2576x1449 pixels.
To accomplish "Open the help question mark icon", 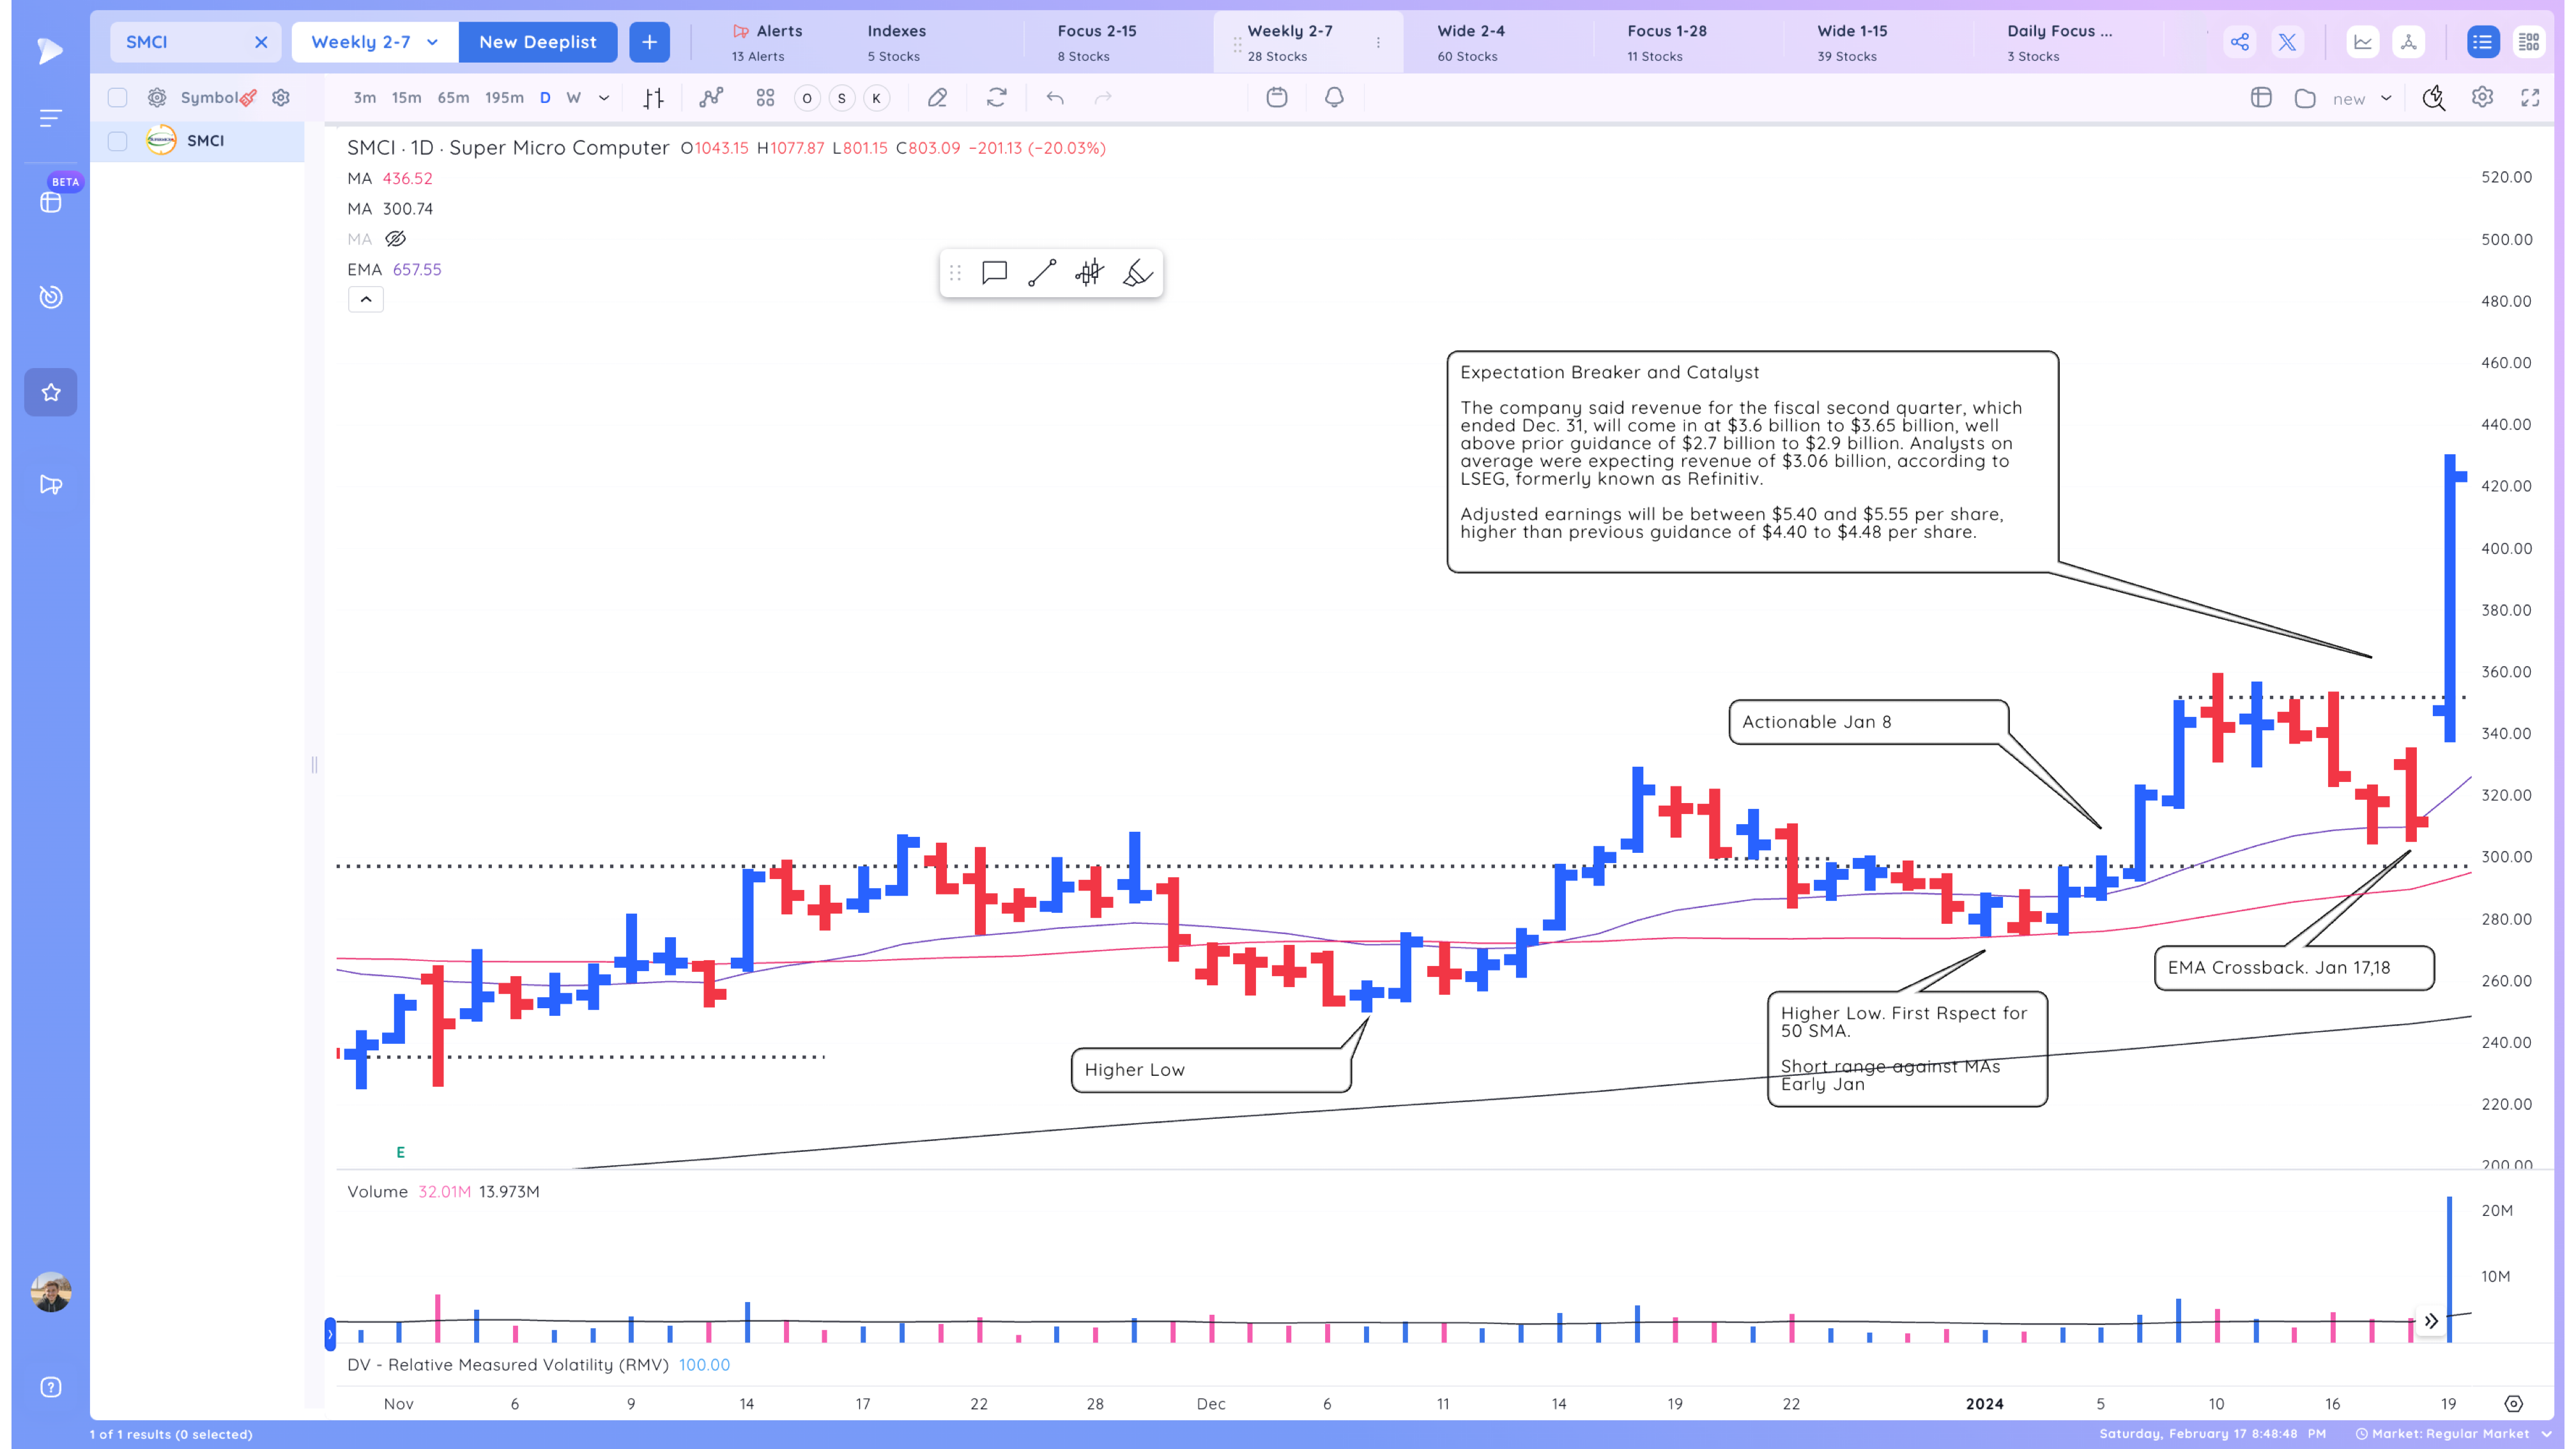I will pos(51,1387).
